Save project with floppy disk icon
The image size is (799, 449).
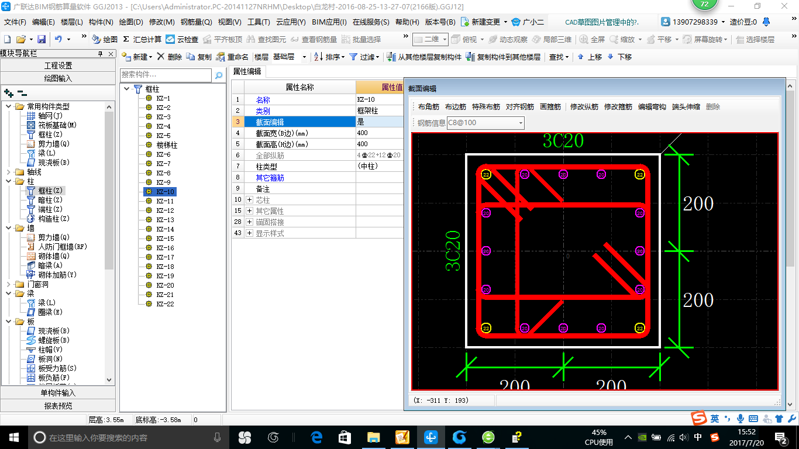click(42, 39)
